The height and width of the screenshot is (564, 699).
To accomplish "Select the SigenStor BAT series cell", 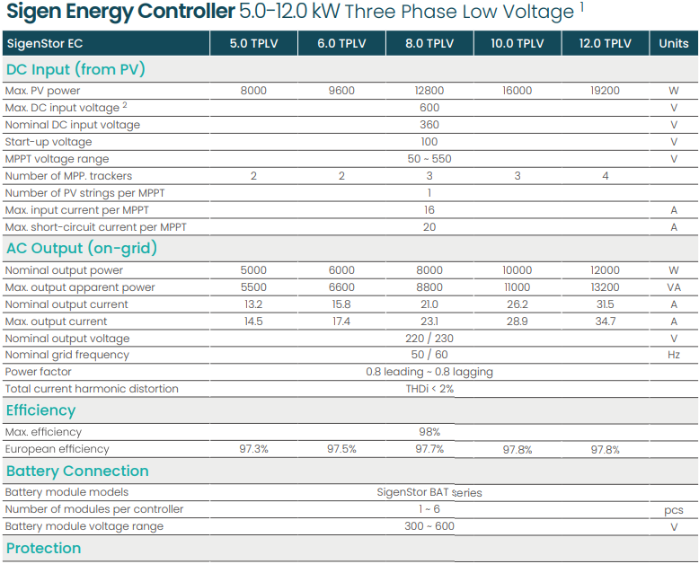I will [x=429, y=492].
